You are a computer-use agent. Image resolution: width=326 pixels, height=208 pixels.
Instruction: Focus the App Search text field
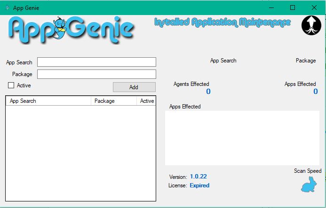(x=96, y=62)
